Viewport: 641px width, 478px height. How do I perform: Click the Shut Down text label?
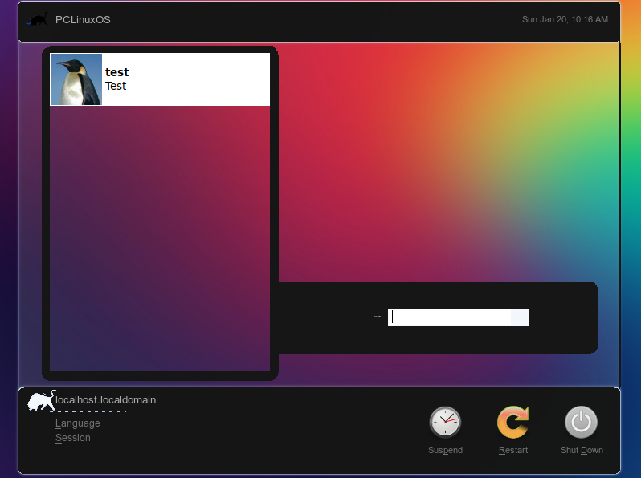582,450
